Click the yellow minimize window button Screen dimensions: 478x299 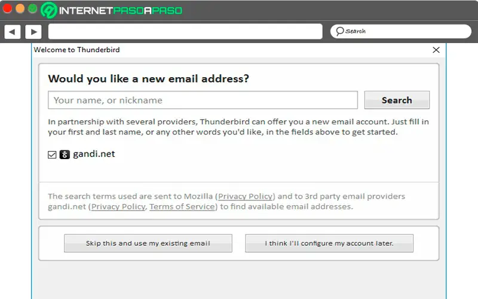[x=20, y=8]
